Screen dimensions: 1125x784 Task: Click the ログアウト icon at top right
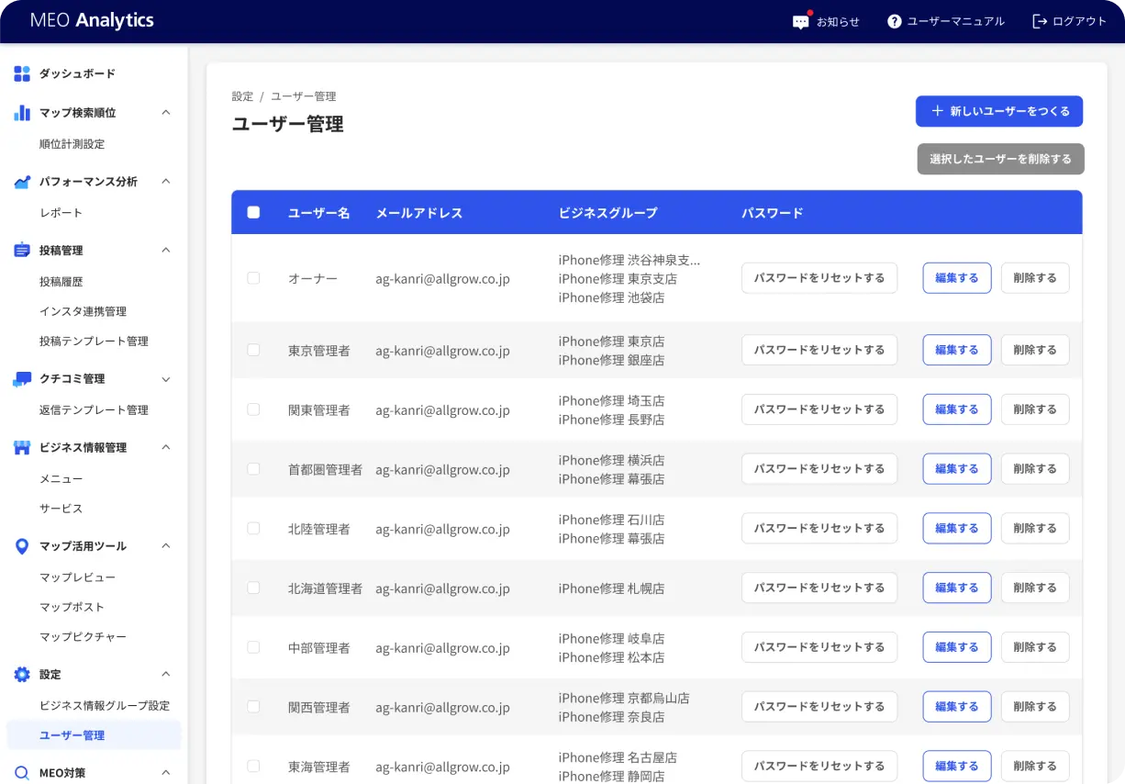(x=1038, y=21)
